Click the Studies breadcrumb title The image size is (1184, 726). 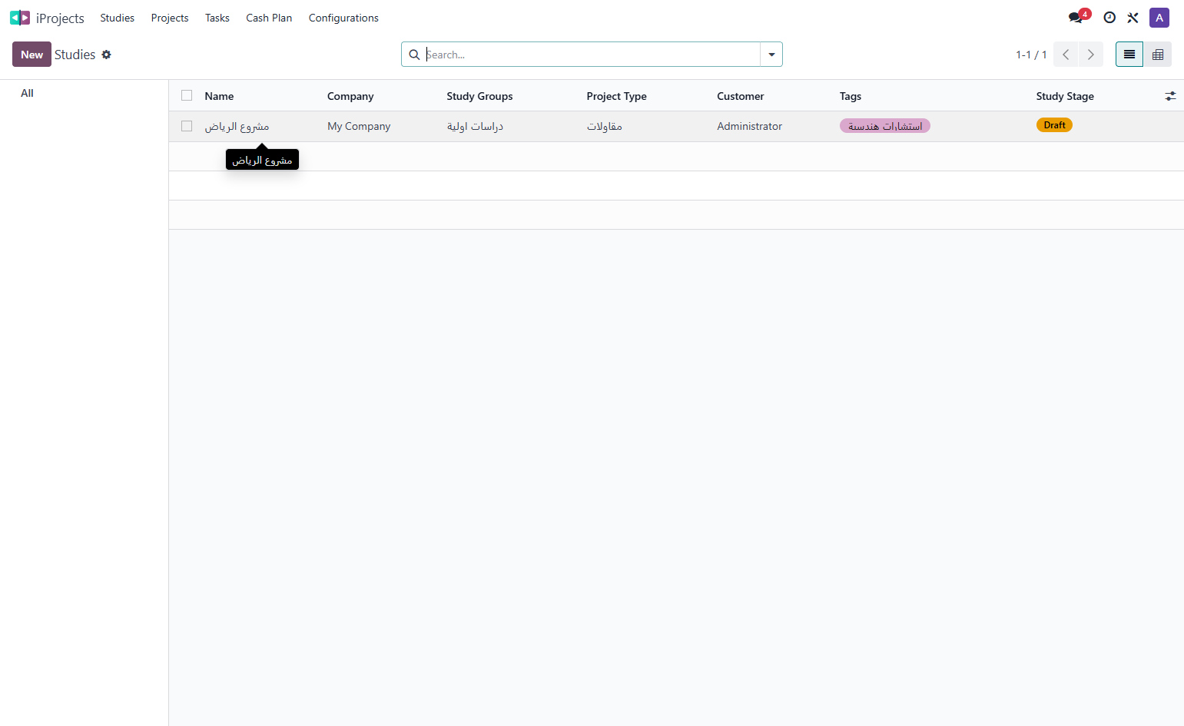[75, 55]
